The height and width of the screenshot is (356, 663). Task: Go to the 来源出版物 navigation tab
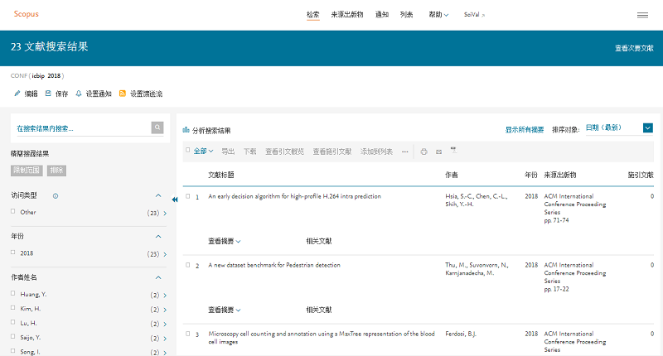[x=346, y=15]
